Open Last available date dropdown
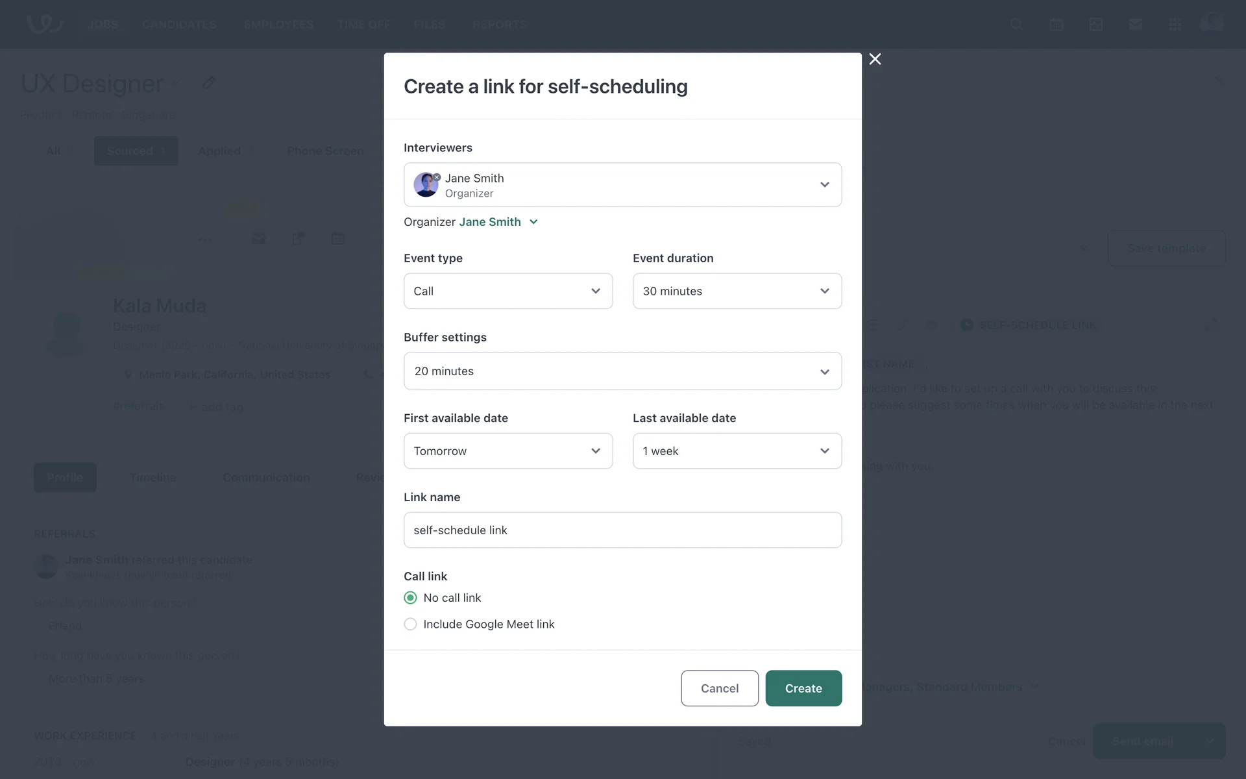Image resolution: width=1246 pixels, height=779 pixels. pos(737,451)
